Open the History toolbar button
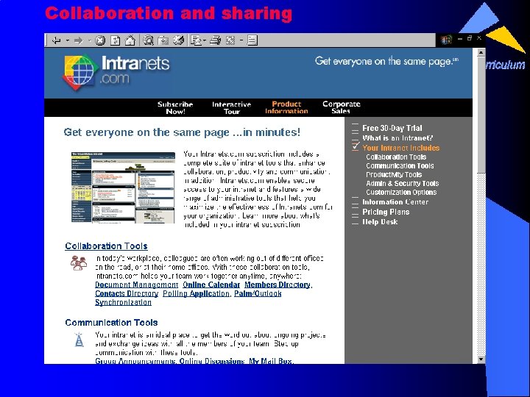The image size is (530, 397). 178,40
